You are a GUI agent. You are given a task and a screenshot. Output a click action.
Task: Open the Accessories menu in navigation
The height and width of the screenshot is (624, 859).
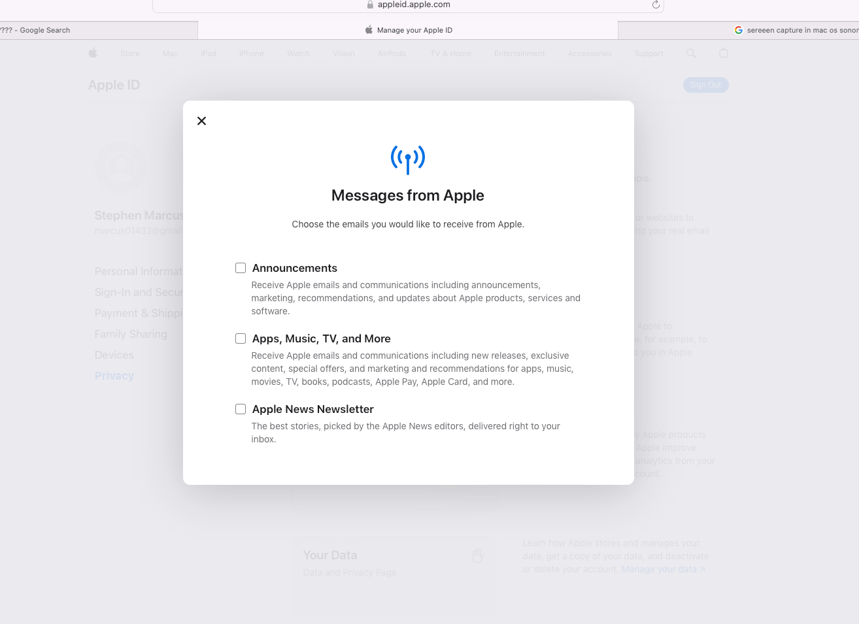(x=590, y=54)
